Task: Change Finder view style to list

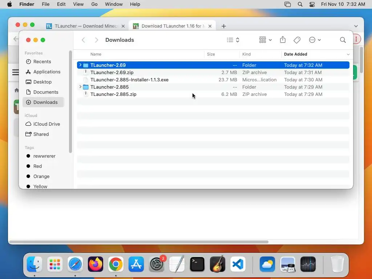Action: coord(233,40)
